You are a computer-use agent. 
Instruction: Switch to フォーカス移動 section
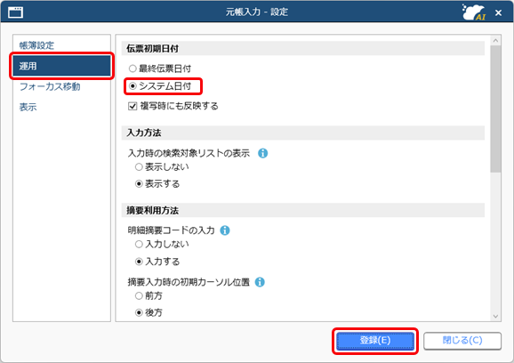pos(50,86)
